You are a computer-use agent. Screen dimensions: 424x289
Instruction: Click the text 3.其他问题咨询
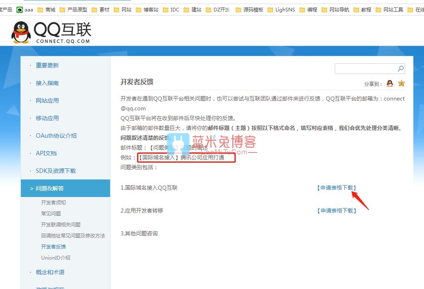(x=139, y=233)
